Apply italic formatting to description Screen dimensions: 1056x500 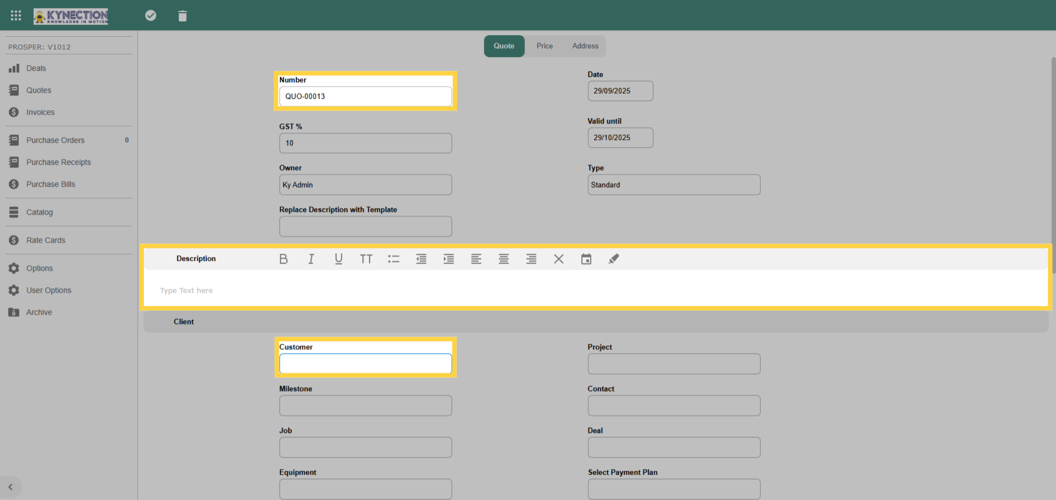[311, 259]
